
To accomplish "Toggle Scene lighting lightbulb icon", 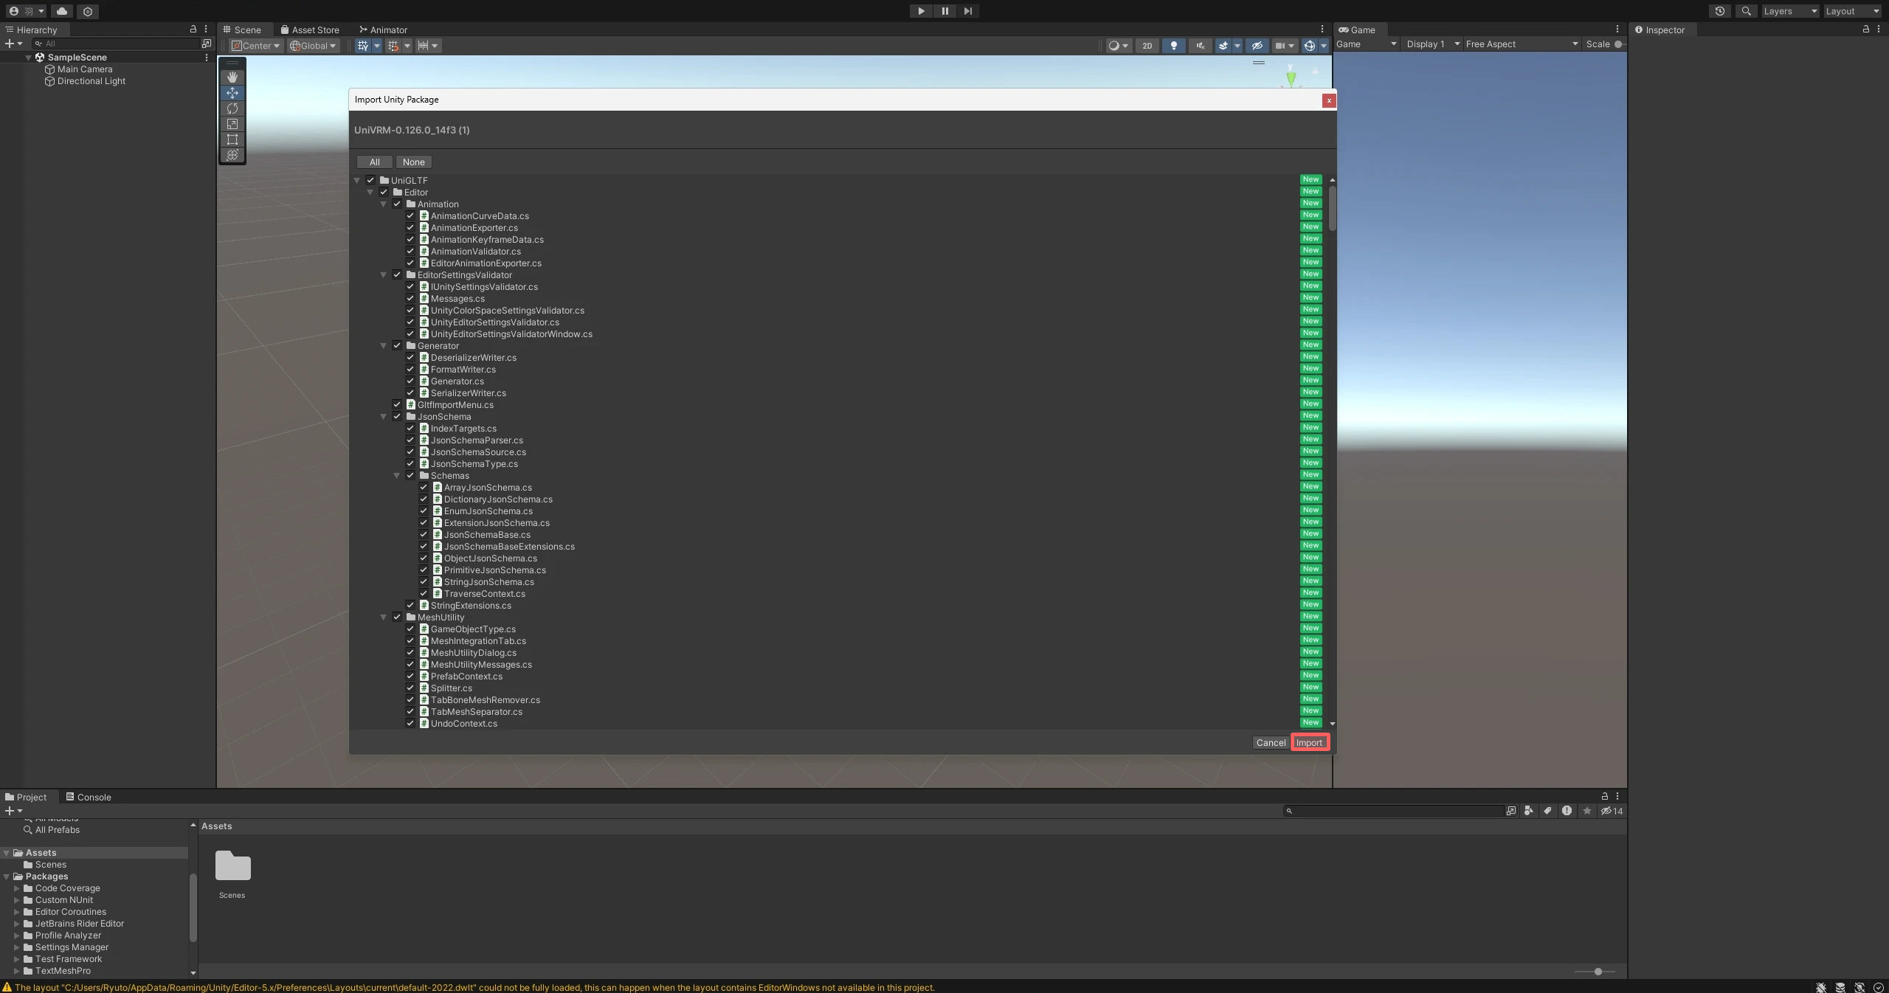I will tap(1174, 46).
